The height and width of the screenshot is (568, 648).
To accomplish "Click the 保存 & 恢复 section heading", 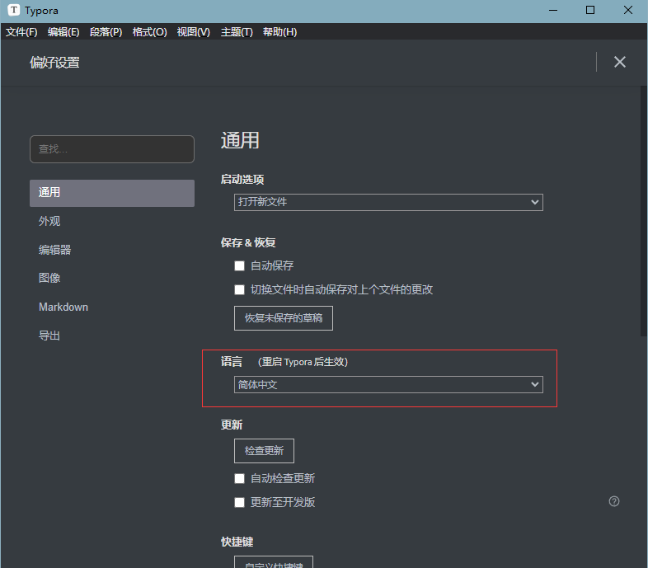I will click(248, 242).
